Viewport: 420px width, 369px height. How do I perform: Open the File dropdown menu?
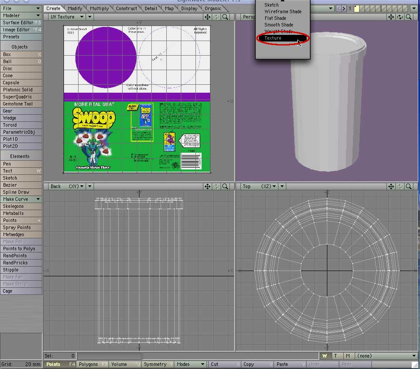click(21, 8)
